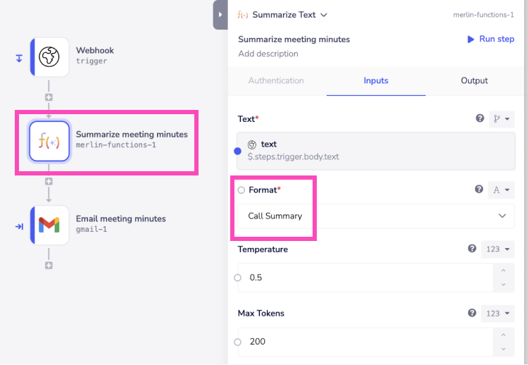528x365 pixels.
Task: Toggle the Max Tokens field radio circle
Action: click(238, 342)
